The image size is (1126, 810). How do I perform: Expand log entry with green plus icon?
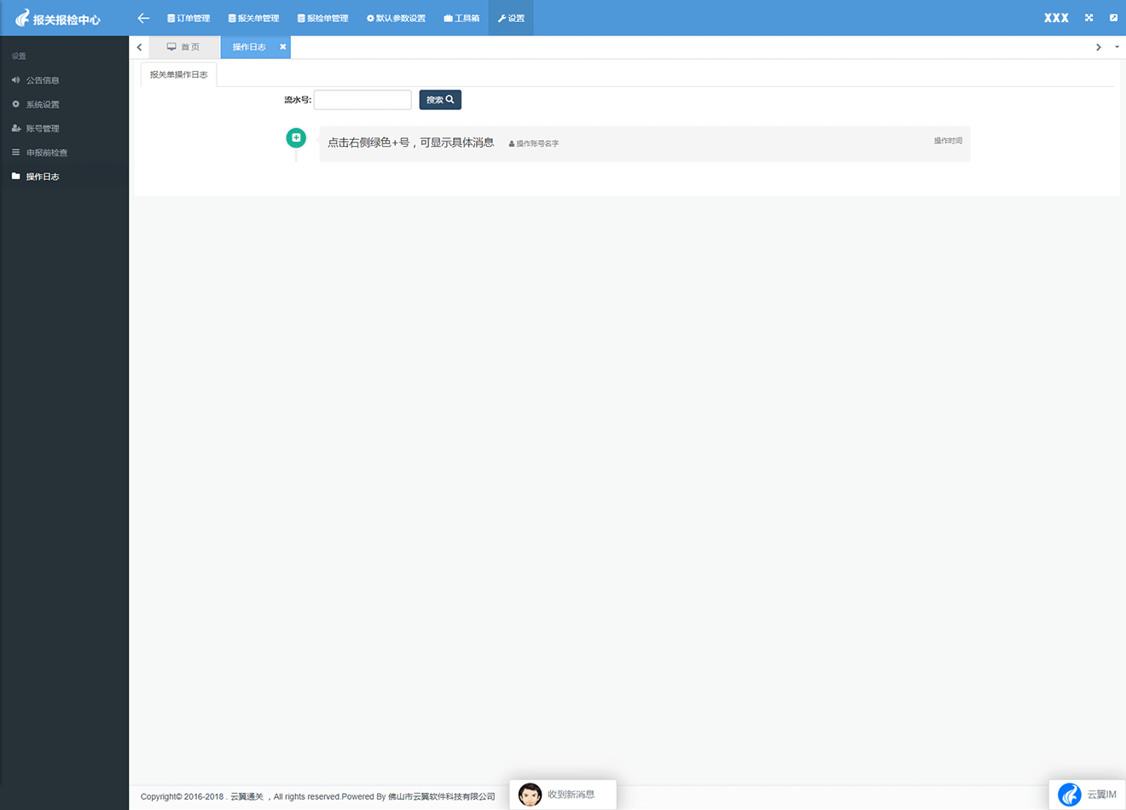click(296, 137)
